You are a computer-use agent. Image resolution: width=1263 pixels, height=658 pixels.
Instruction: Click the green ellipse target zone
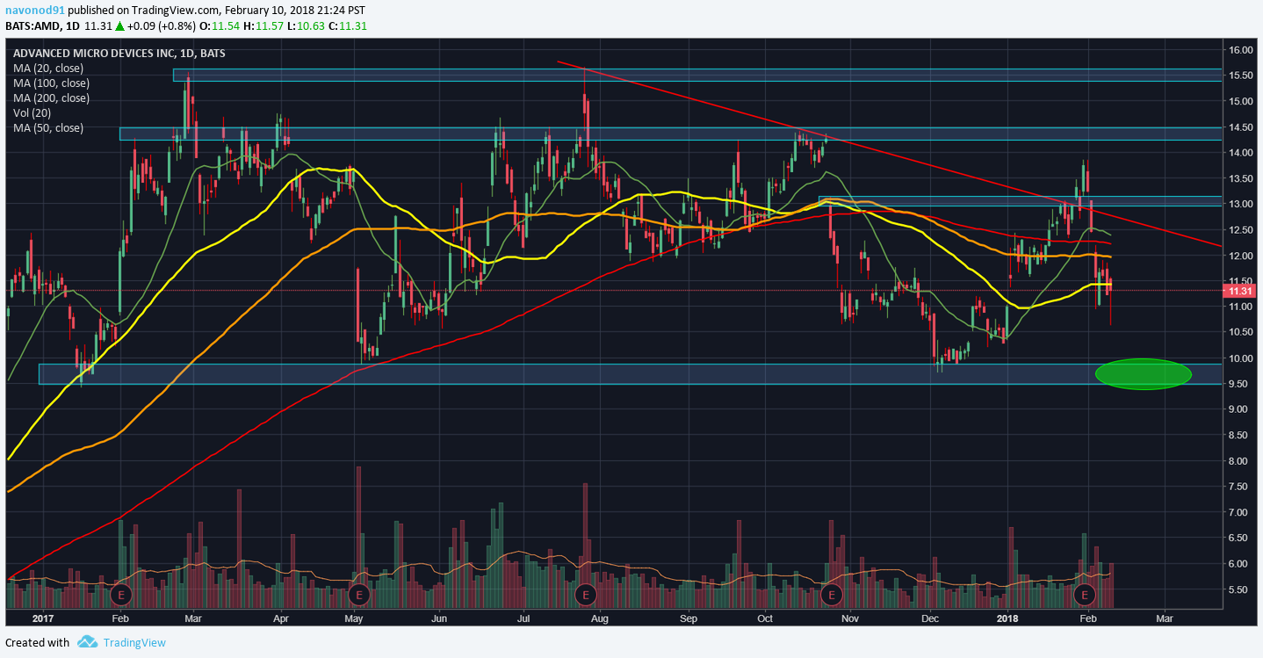click(x=1144, y=373)
